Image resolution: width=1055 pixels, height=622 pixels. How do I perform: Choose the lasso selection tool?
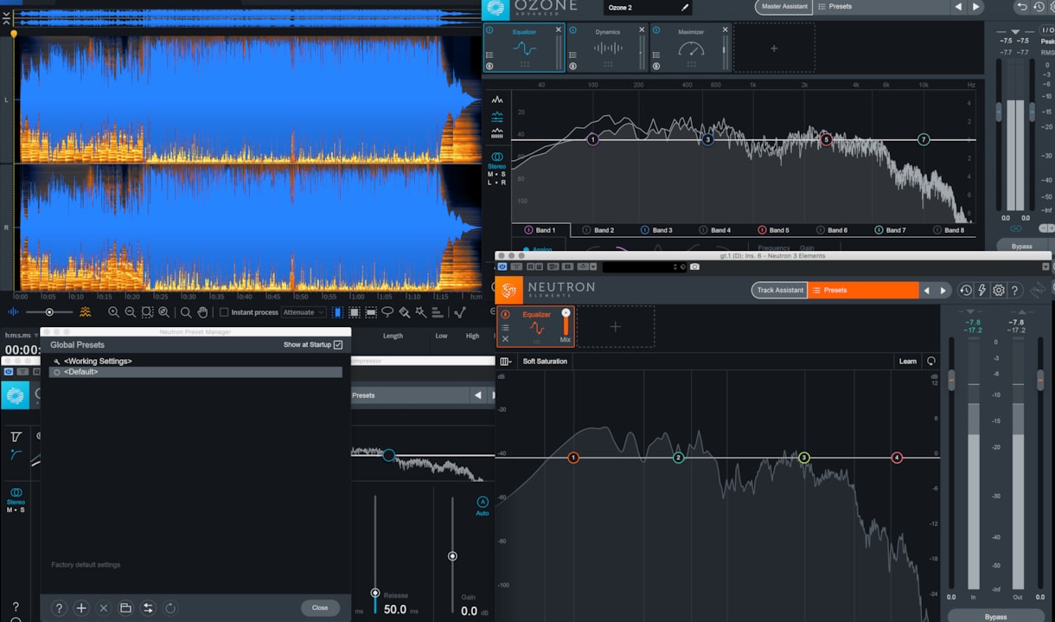[x=387, y=312]
